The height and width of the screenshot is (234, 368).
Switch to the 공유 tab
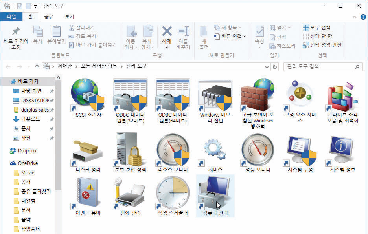[49, 16]
